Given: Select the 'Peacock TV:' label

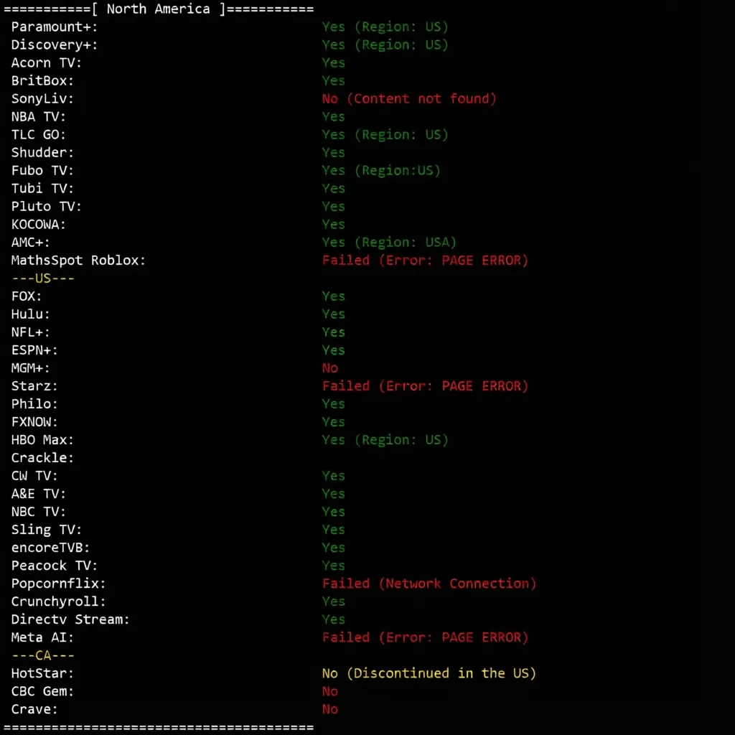Looking at the screenshot, I should (55, 566).
